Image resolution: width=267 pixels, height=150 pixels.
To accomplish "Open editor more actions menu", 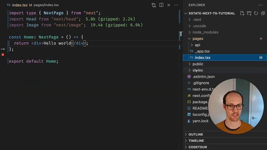I will pyautogui.click(x=176, y=5).
